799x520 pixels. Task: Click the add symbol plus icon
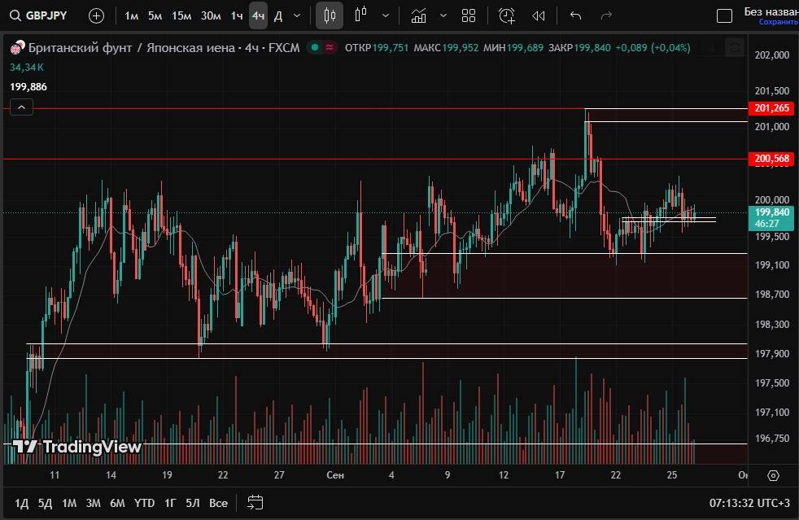click(96, 15)
